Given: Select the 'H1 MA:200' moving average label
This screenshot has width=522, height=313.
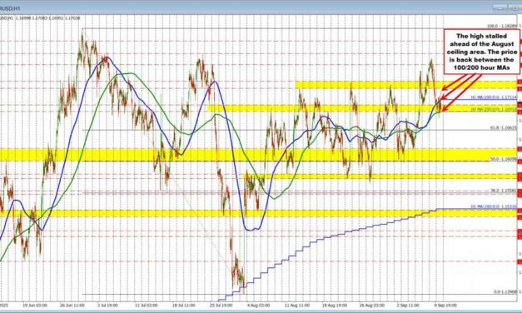Looking at the screenshot, I should coord(494,109).
